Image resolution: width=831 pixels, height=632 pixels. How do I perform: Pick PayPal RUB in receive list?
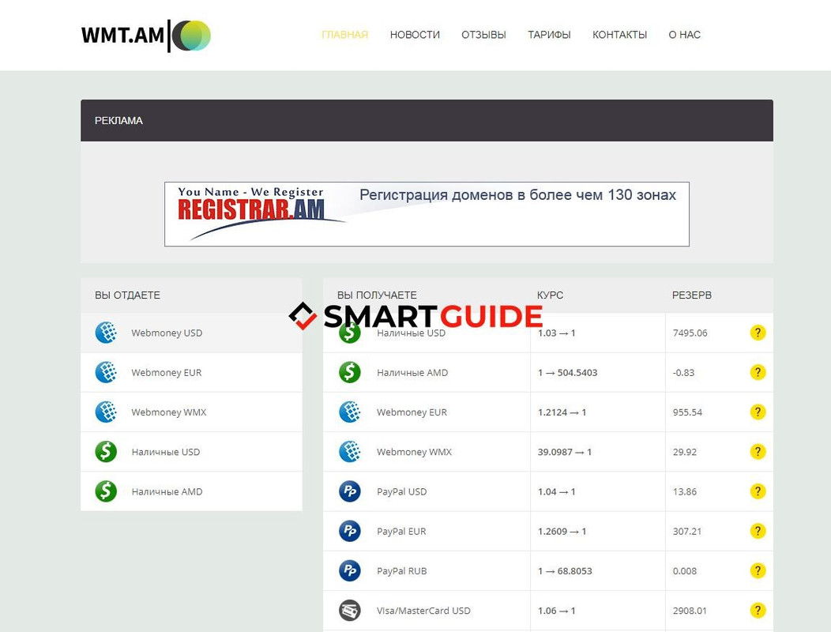tap(402, 571)
